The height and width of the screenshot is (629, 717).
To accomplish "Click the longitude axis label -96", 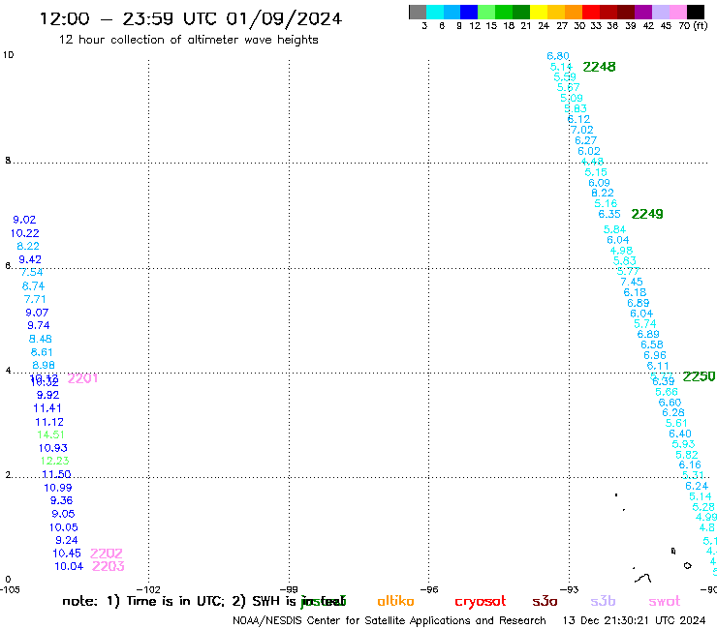I will tap(429, 589).
